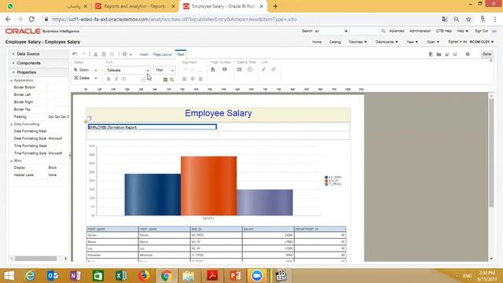Switch to the Insert tab
This screenshot has height=283, width=503.
[144, 54]
